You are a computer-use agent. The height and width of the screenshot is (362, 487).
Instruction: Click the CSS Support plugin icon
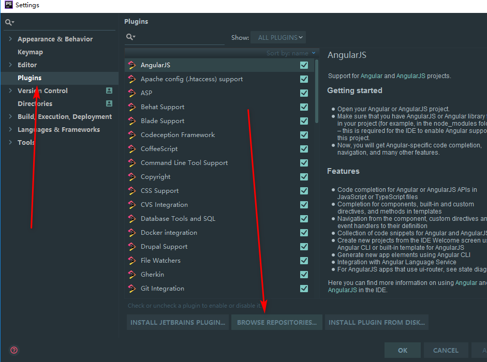(132, 191)
